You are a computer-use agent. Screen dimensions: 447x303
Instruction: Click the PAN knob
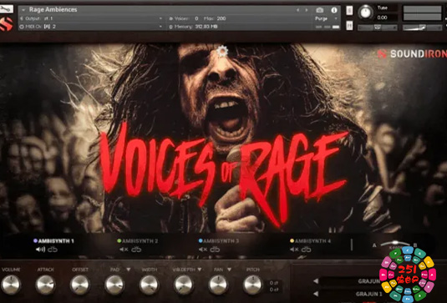click(218, 285)
